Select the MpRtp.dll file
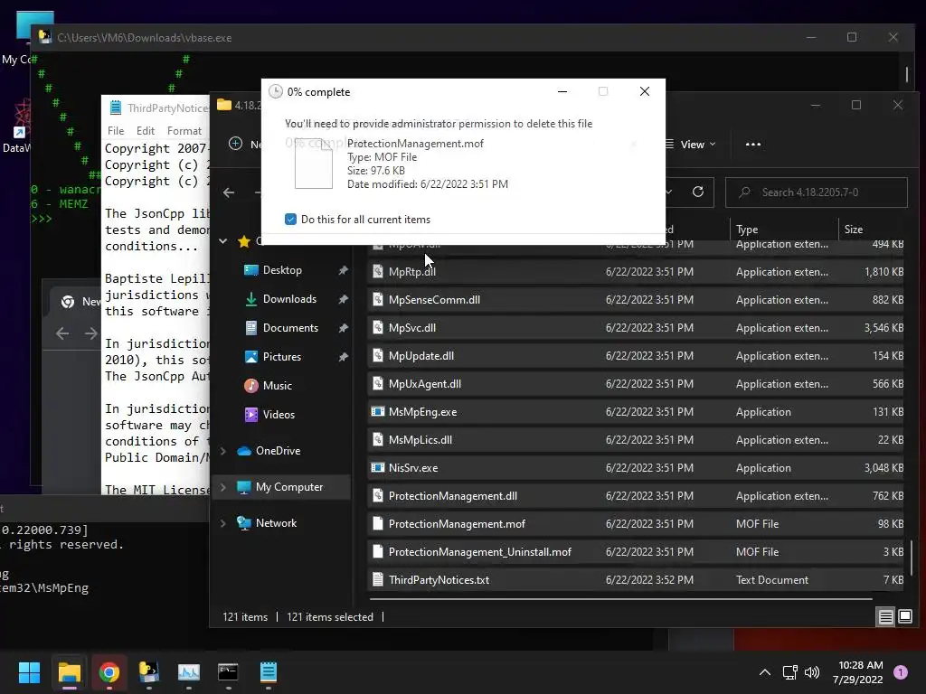This screenshot has height=694, width=926. (636, 271)
